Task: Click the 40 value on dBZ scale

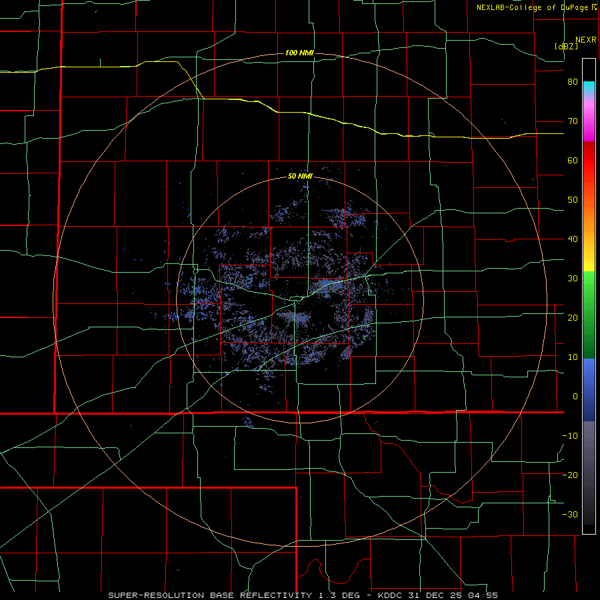Action: [x=573, y=239]
